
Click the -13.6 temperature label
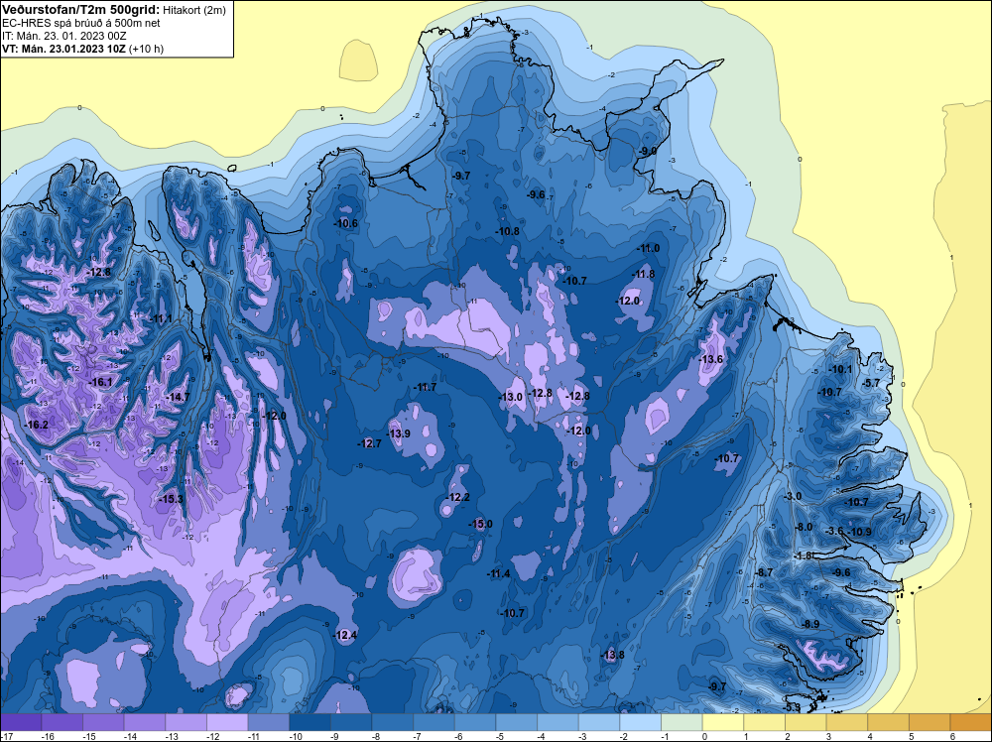[710, 359]
